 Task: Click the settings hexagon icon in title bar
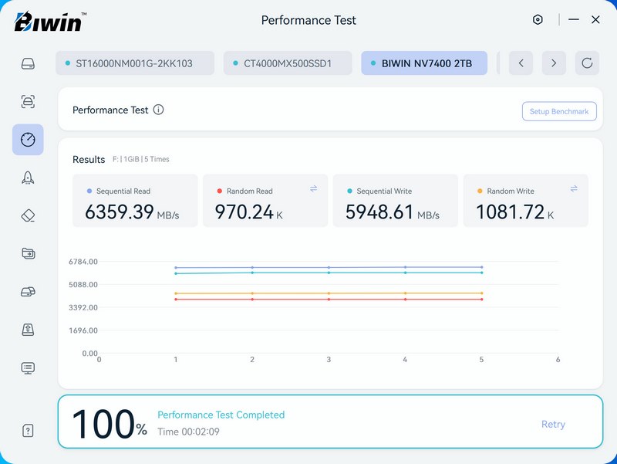538,20
